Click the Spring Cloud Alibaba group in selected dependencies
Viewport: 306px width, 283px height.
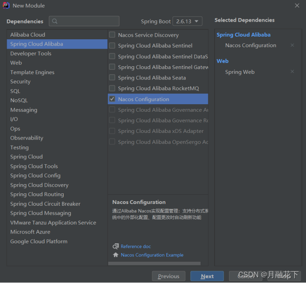244,35
